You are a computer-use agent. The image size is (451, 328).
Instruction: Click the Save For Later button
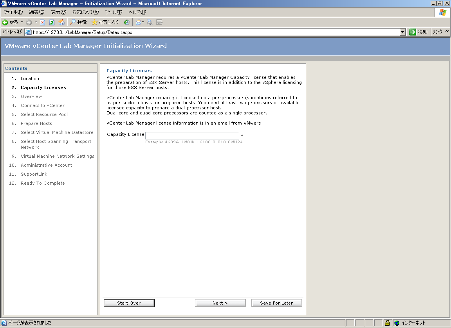point(277,303)
